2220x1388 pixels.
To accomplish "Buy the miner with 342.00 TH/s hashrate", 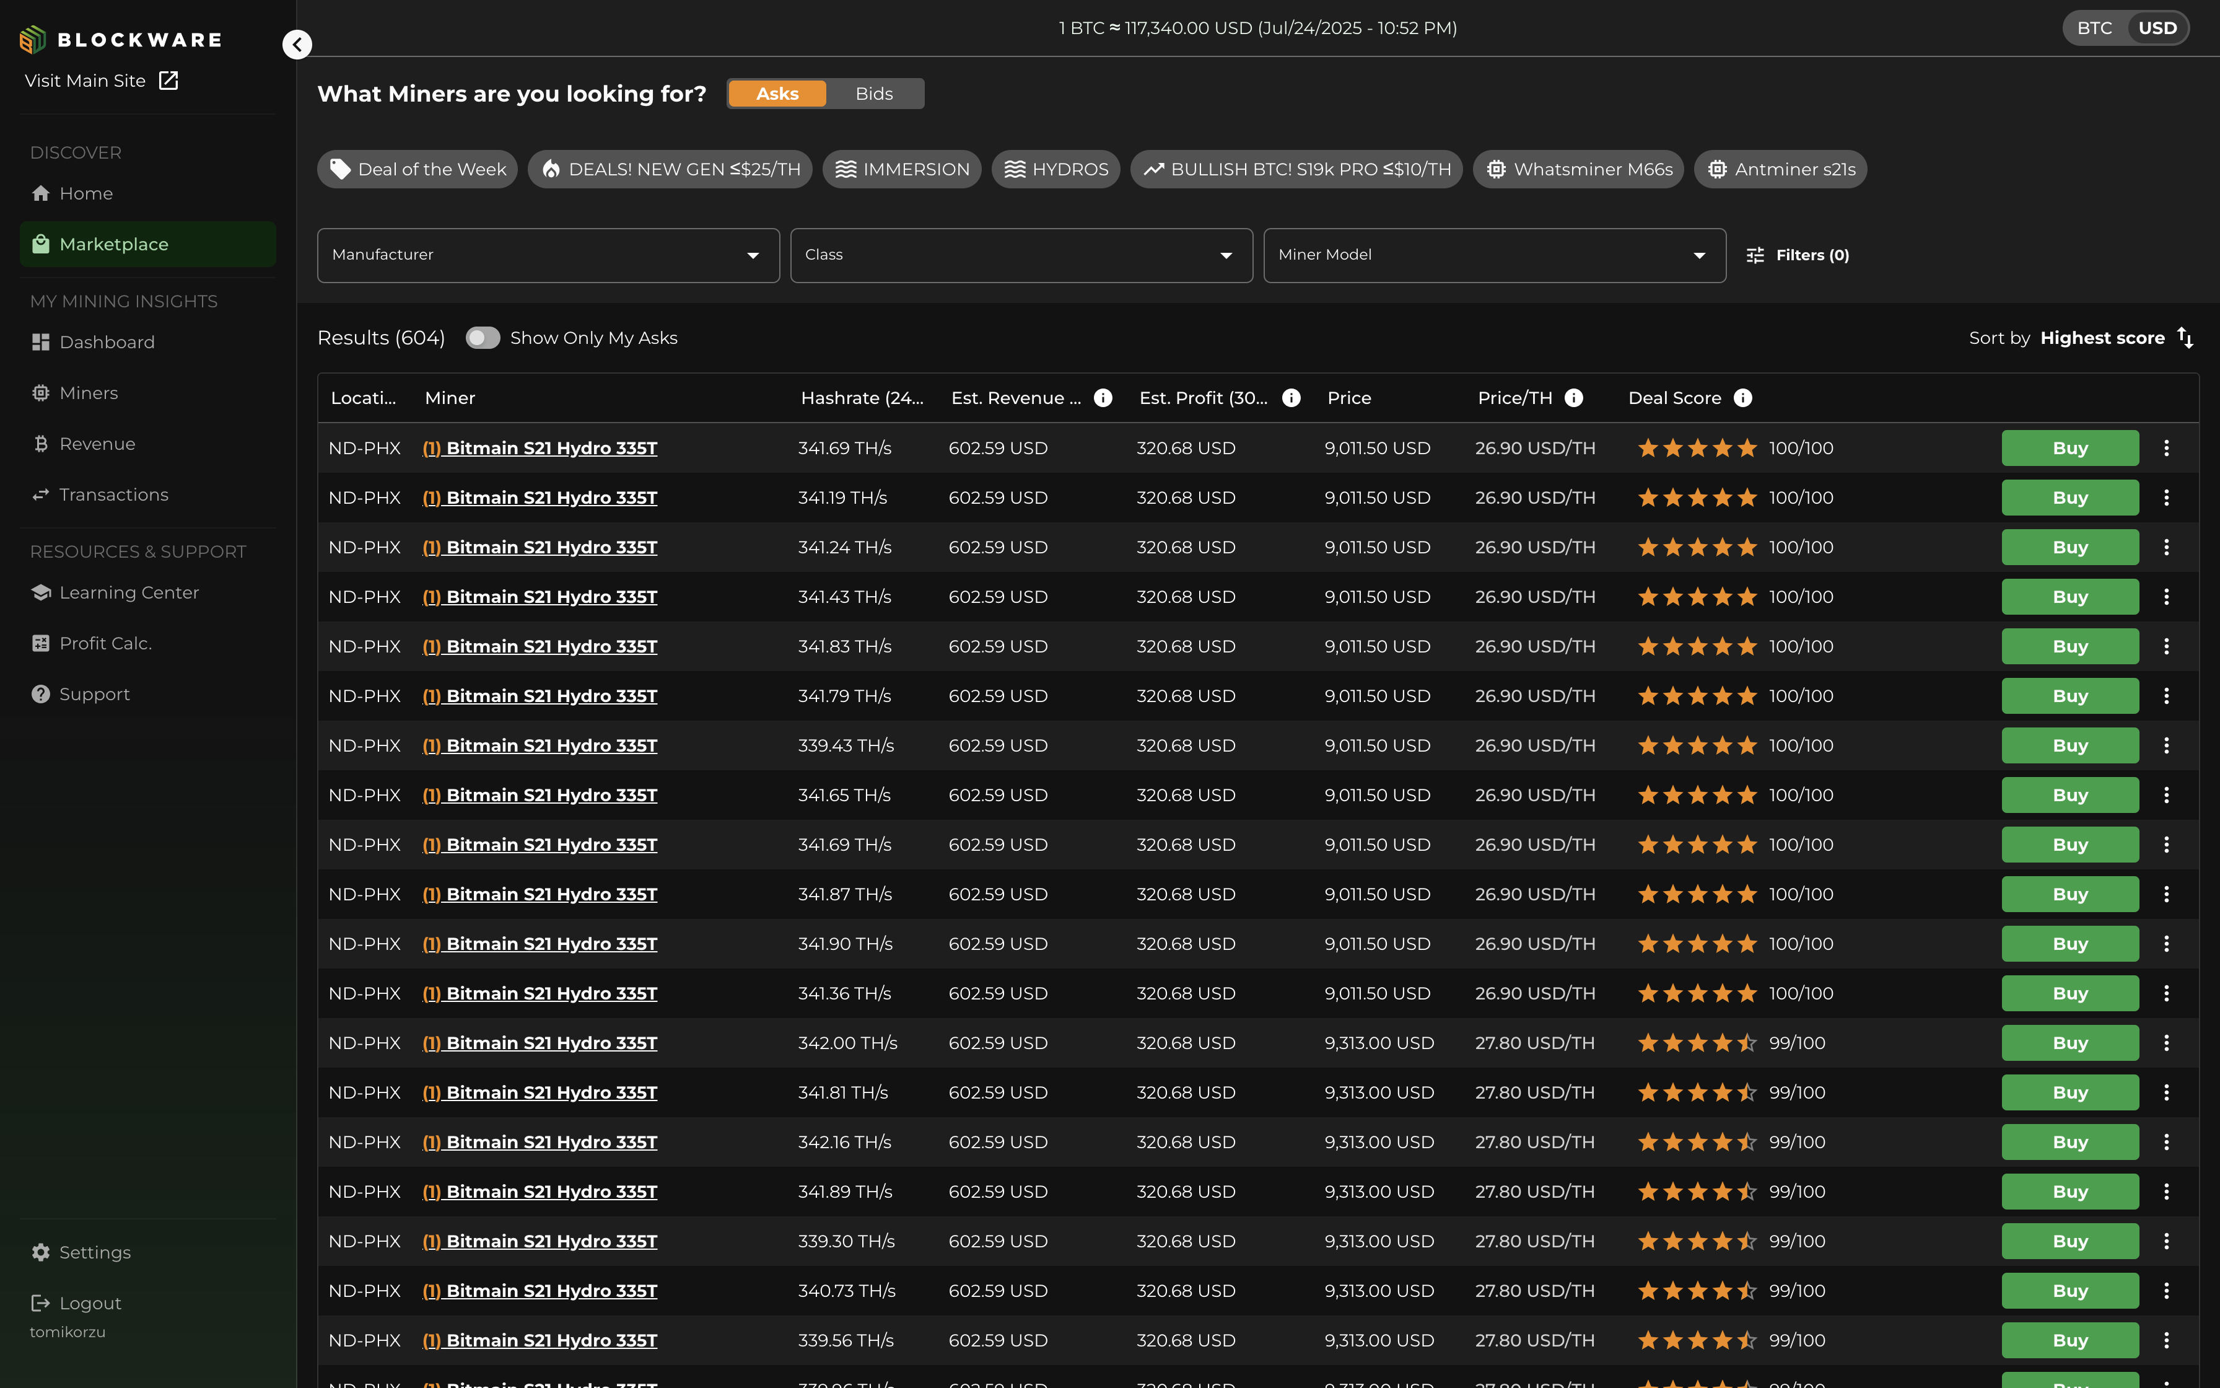I will point(2069,1043).
